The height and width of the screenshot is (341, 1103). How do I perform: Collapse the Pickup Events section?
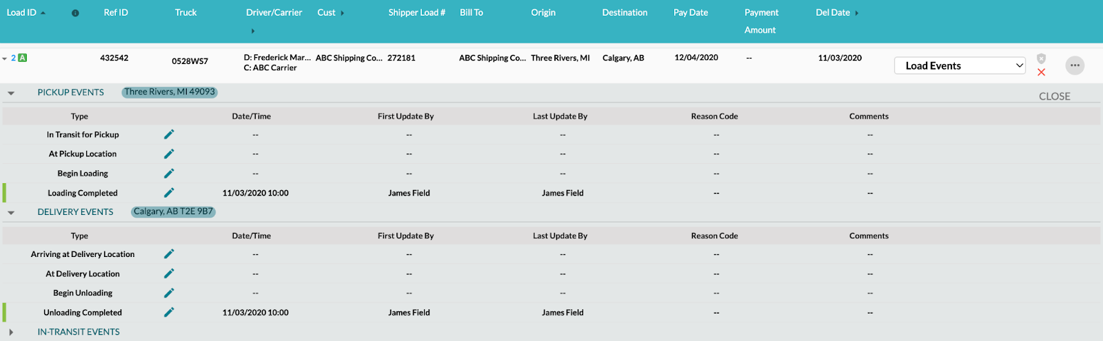click(11, 92)
